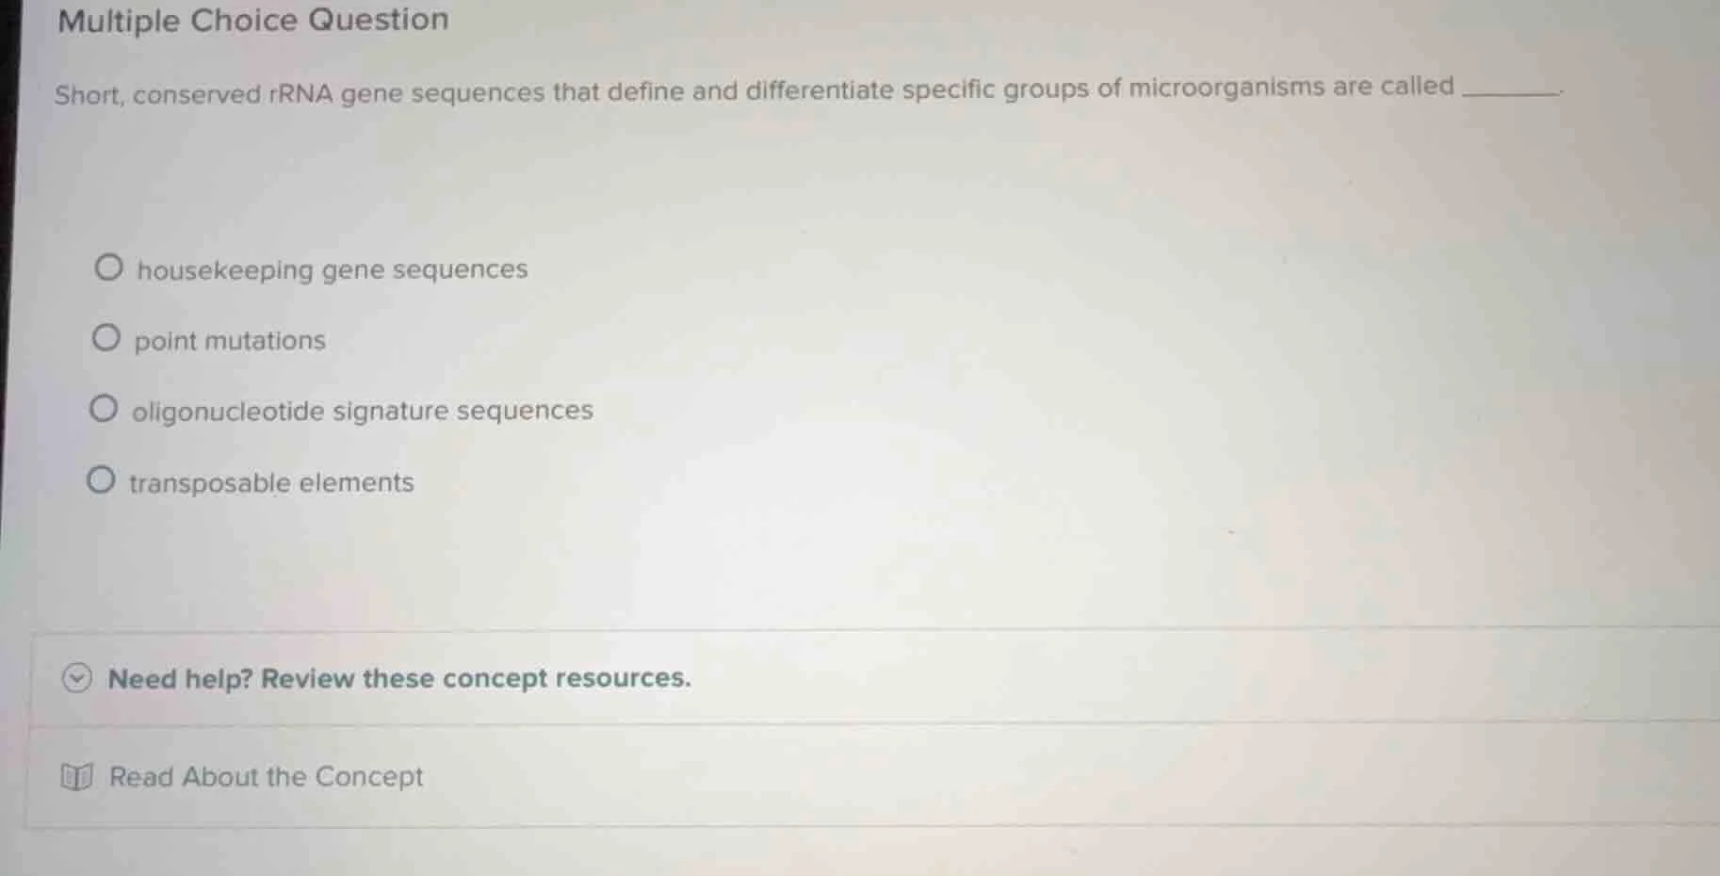
Task: Click the Need help concept resources row
Action: coord(399,678)
